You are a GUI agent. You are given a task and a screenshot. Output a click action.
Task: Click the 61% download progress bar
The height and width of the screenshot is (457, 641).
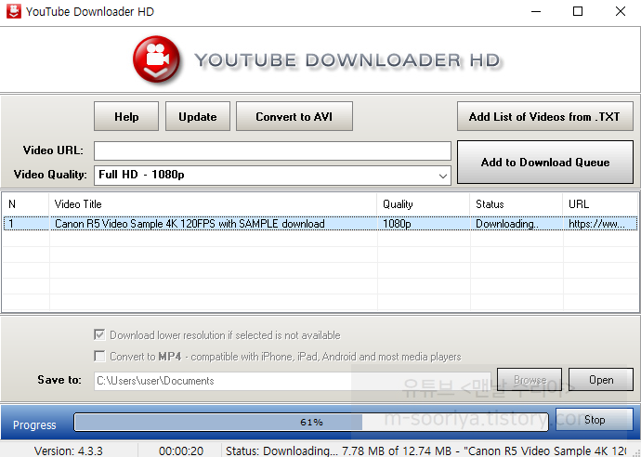311,422
